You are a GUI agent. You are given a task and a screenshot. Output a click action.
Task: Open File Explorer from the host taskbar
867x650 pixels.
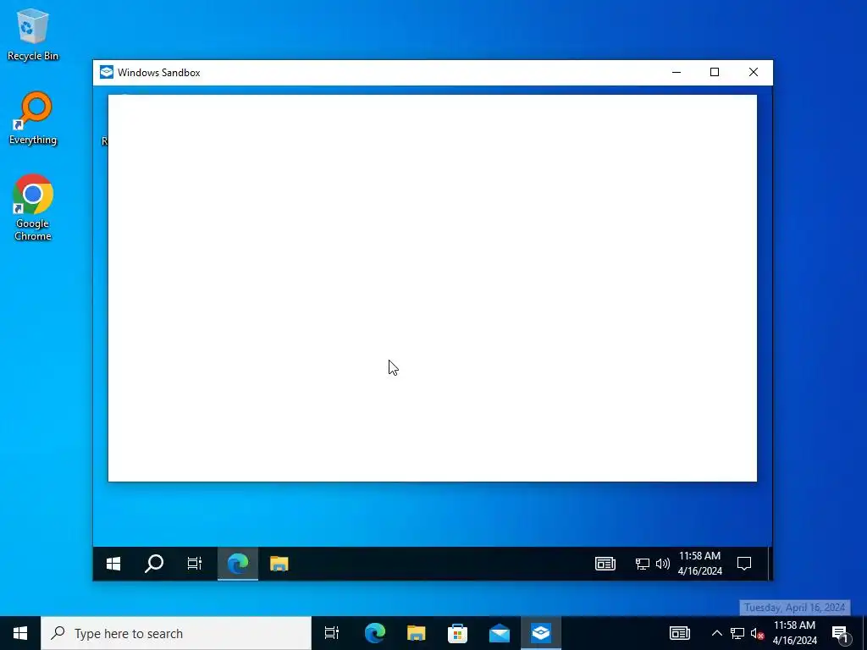click(x=416, y=633)
